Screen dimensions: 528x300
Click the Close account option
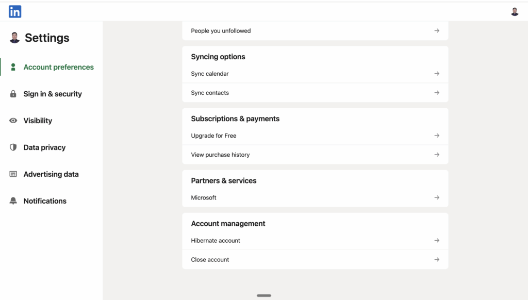[x=210, y=260]
